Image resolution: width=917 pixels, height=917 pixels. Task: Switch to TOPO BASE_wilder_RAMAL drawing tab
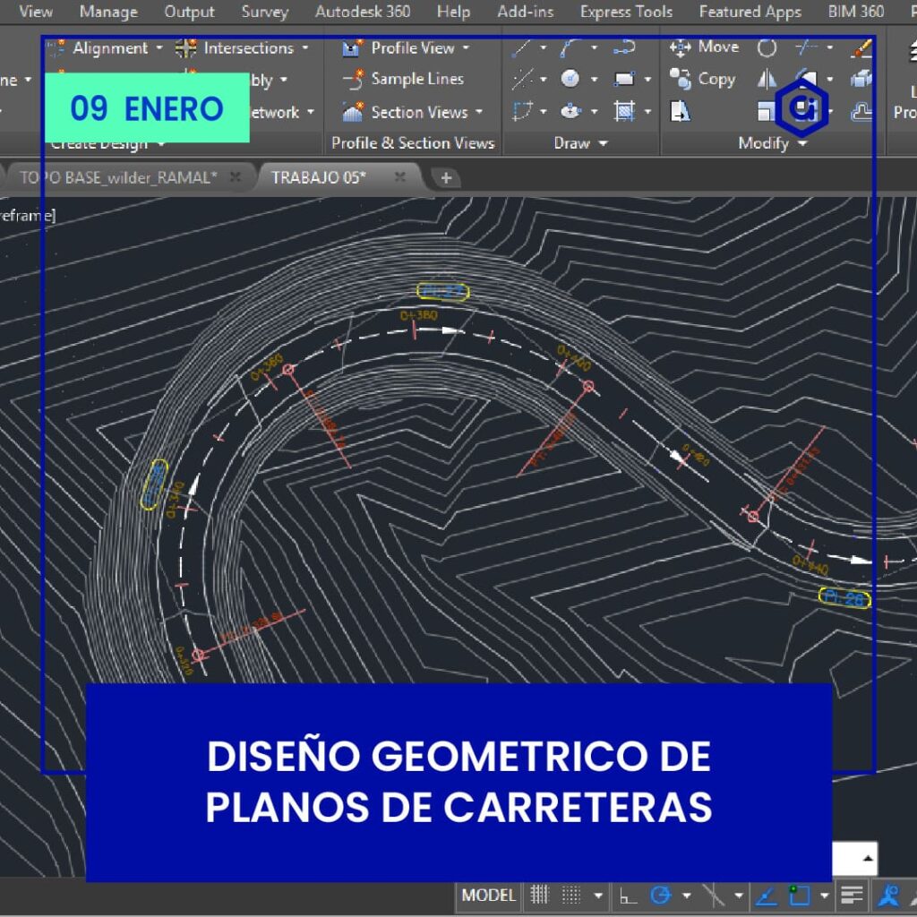tap(118, 177)
